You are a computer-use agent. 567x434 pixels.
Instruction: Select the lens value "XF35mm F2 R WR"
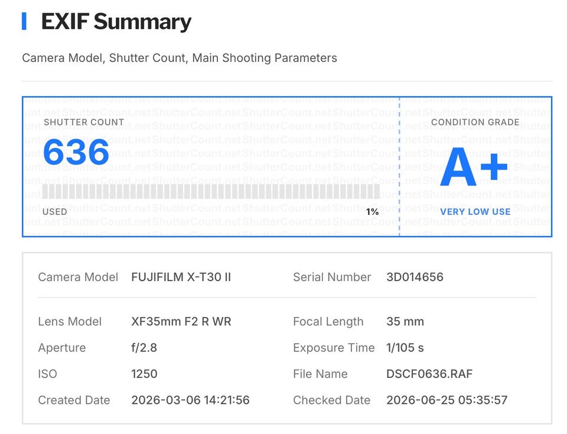tap(181, 322)
